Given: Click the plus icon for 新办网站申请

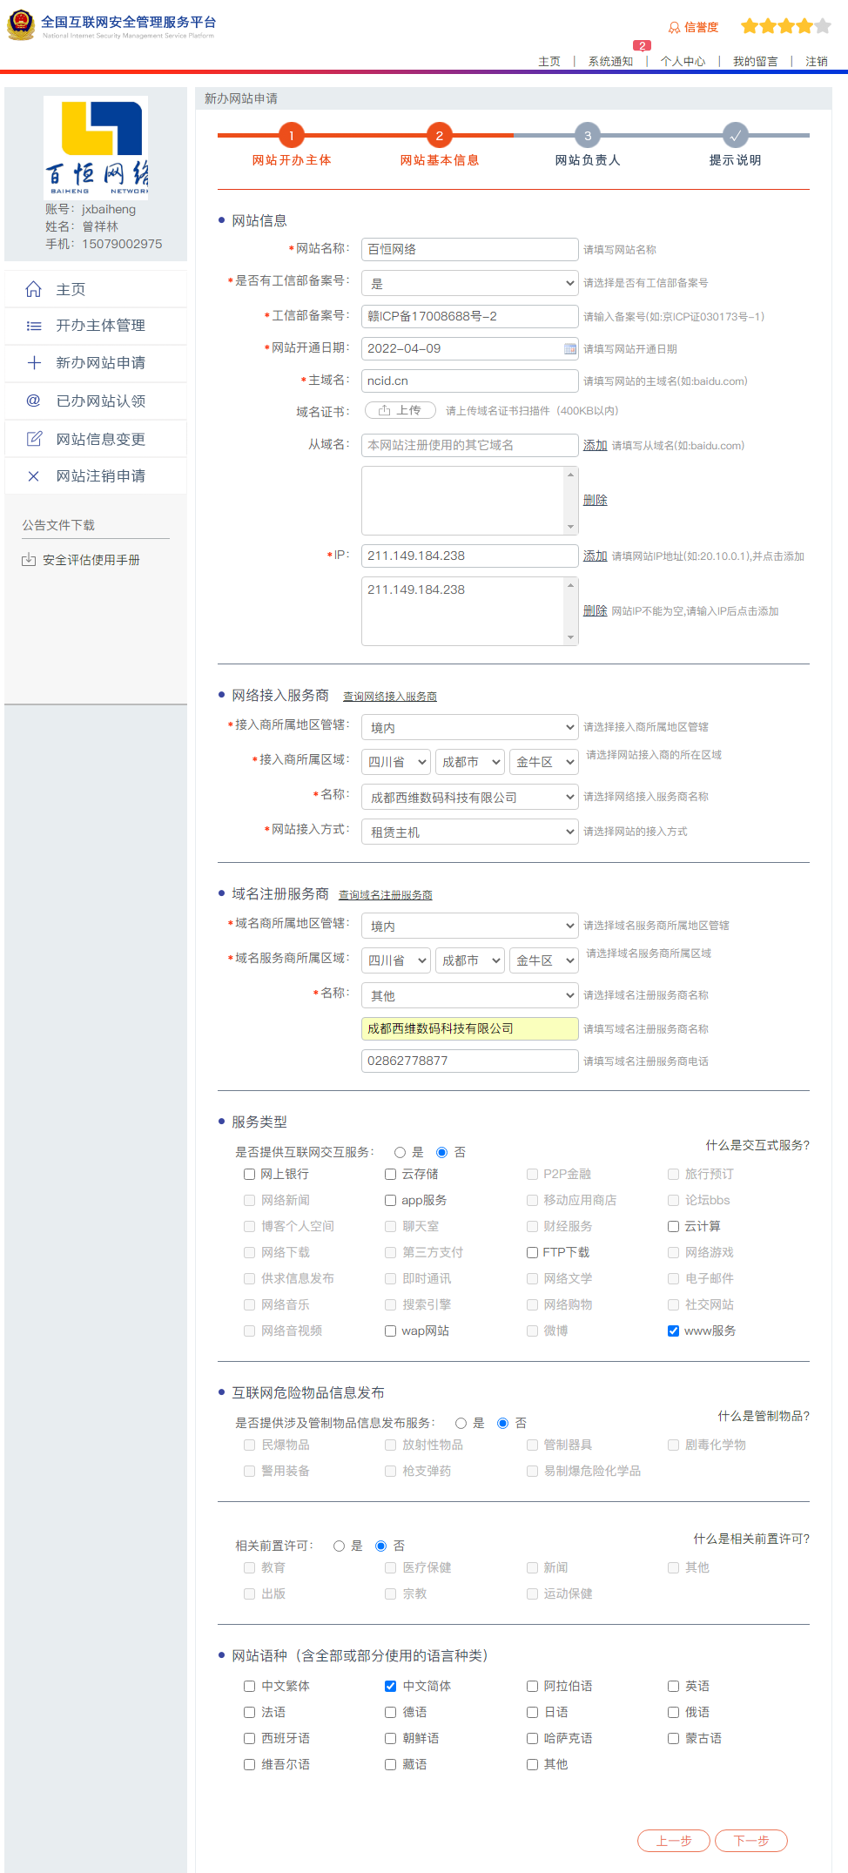Looking at the screenshot, I should point(34,363).
